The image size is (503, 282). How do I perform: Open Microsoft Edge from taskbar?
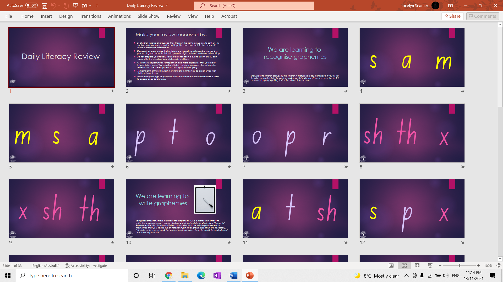[x=201, y=275]
